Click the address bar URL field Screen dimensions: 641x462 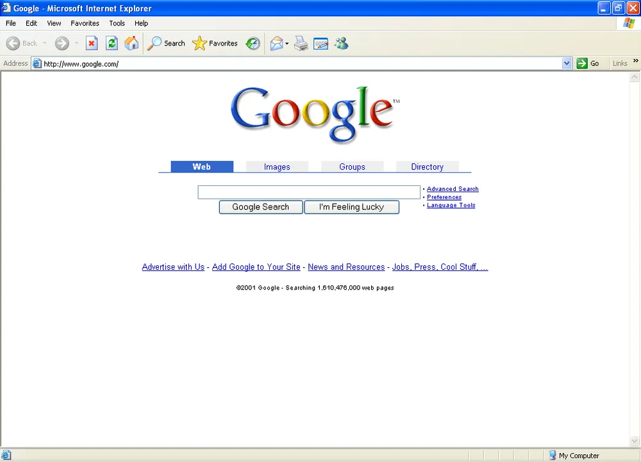tap(302, 63)
